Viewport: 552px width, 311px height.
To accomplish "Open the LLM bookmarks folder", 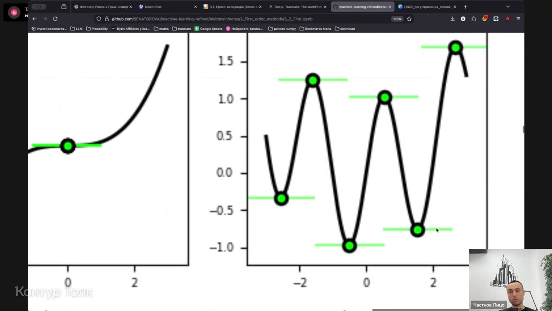I will tap(76, 29).
